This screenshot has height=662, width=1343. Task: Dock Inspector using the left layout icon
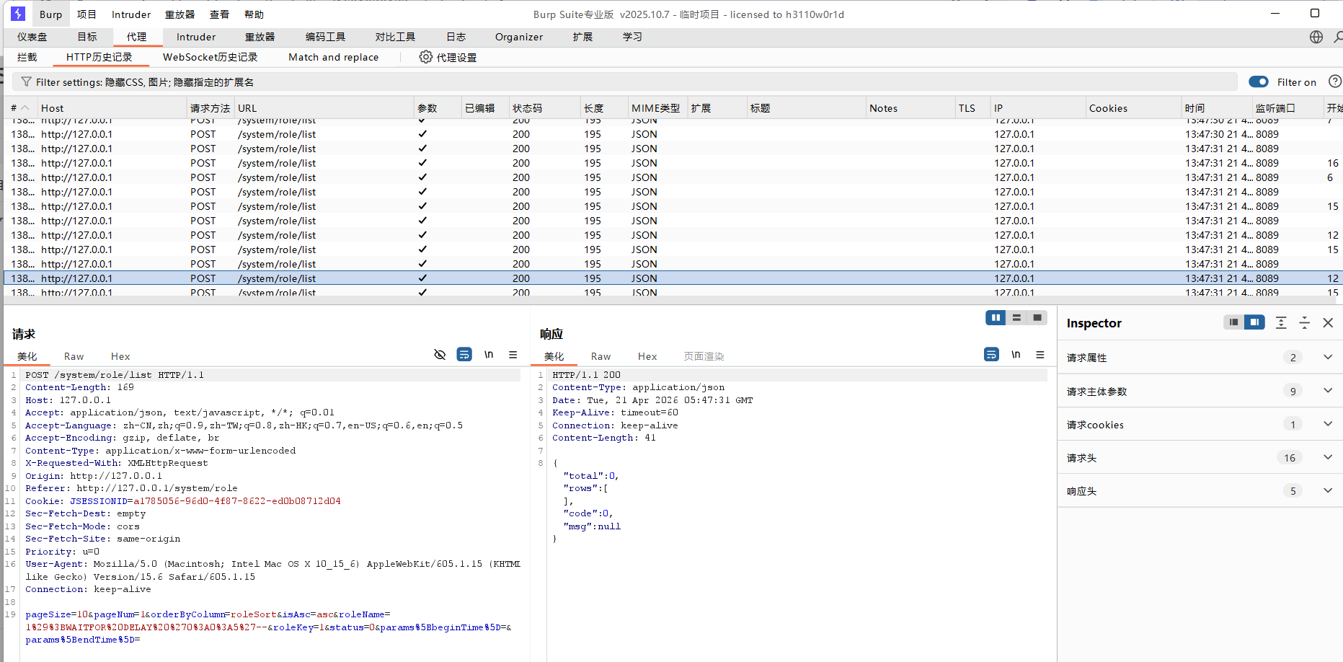[x=1233, y=322]
